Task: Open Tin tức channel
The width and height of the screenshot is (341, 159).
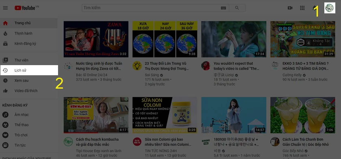Action: [x=29, y=145]
